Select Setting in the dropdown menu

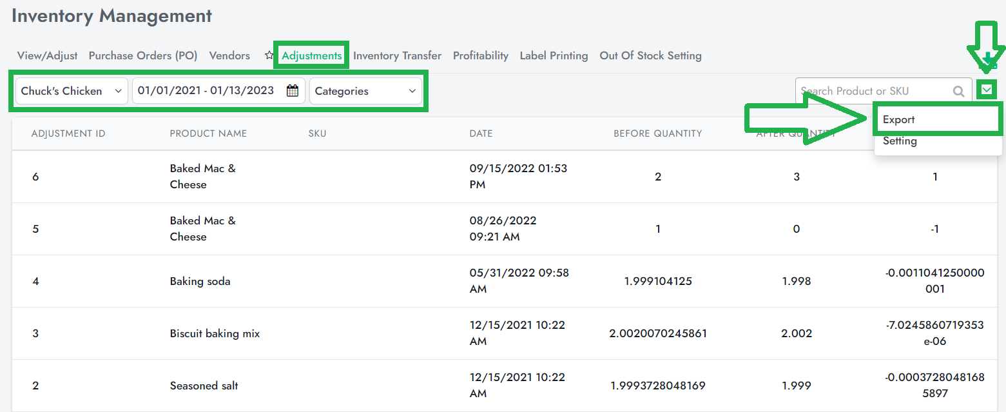click(900, 141)
